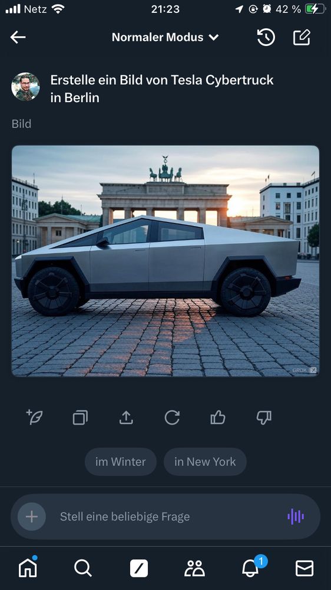Screen dimensions: 331x590
Task: Focus the "Stell eine beliebige Frage" field
Action: pos(165,517)
